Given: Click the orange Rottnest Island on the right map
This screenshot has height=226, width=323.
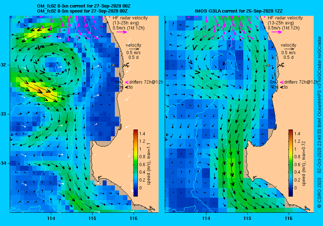Looking at the screenshot, I should (x=268, y=65).
